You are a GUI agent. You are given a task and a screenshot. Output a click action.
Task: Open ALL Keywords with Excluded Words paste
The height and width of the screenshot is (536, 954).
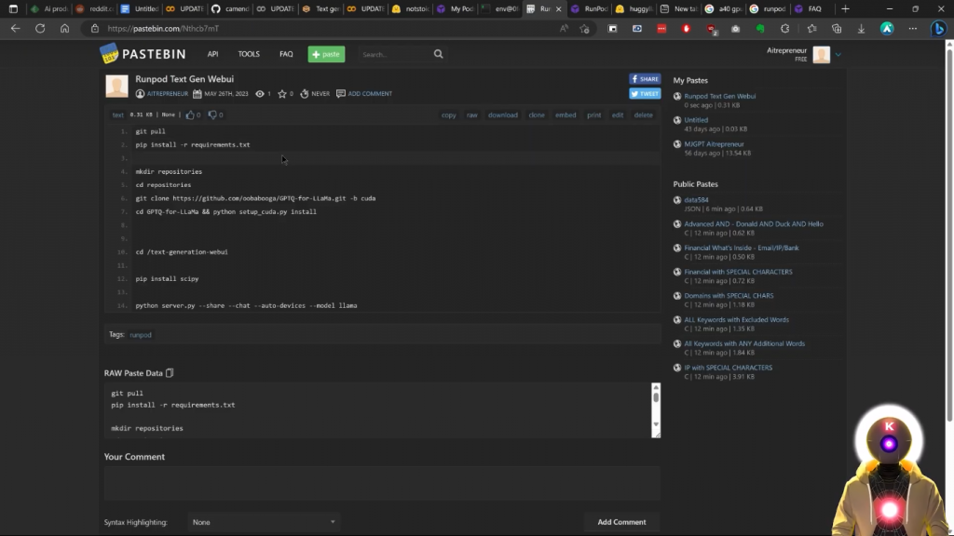736,320
